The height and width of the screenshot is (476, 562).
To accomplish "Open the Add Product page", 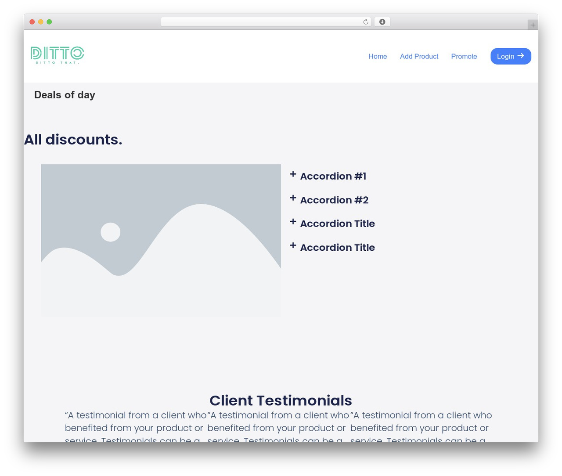I will click(x=419, y=56).
